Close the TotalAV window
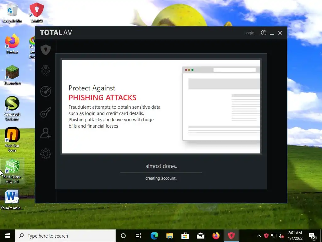 point(280,33)
